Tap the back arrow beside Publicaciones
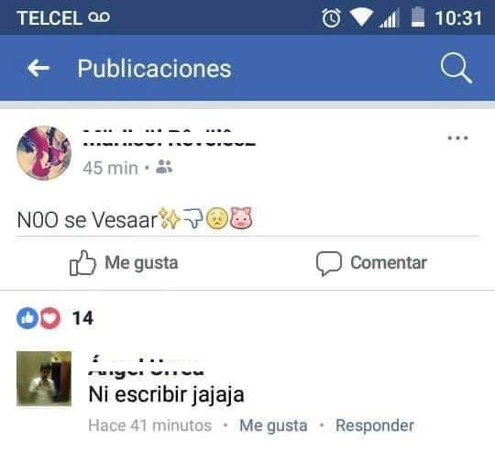The height and width of the screenshot is (453, 495). (x=38, y=68)
